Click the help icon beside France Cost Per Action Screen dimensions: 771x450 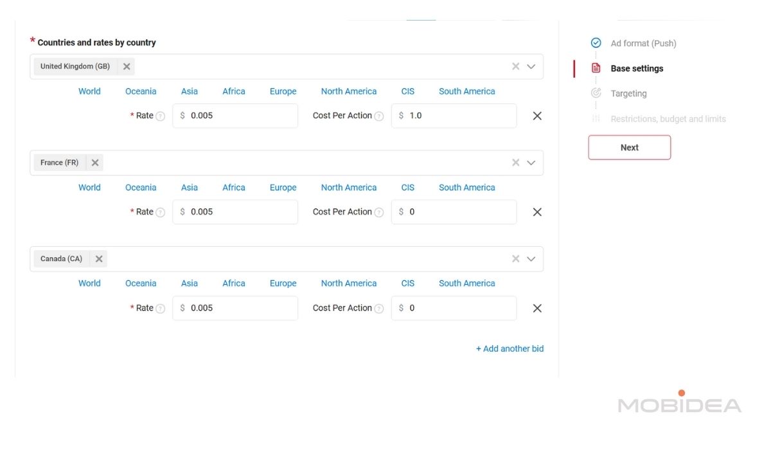(x=379, y=213)
